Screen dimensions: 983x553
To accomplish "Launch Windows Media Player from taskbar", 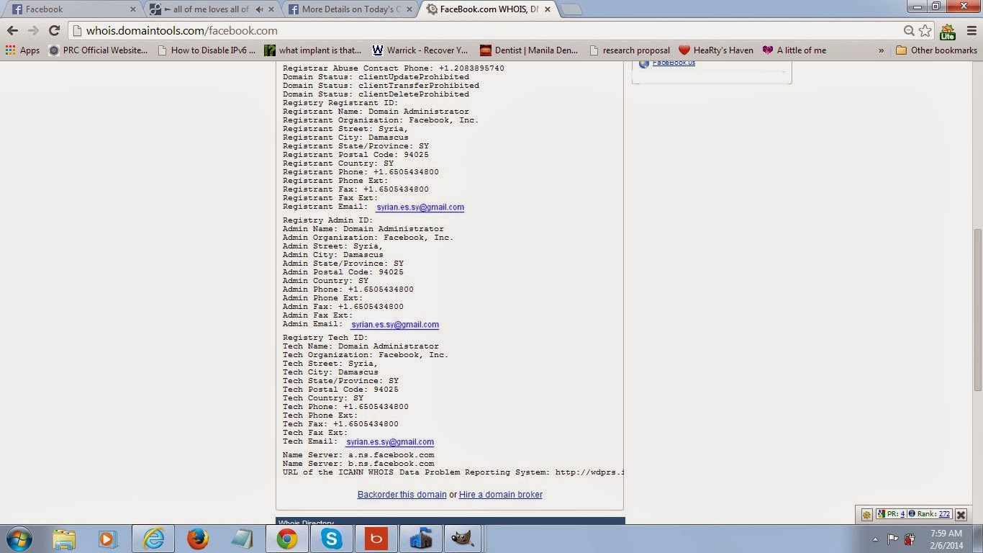I will [109, 539].
